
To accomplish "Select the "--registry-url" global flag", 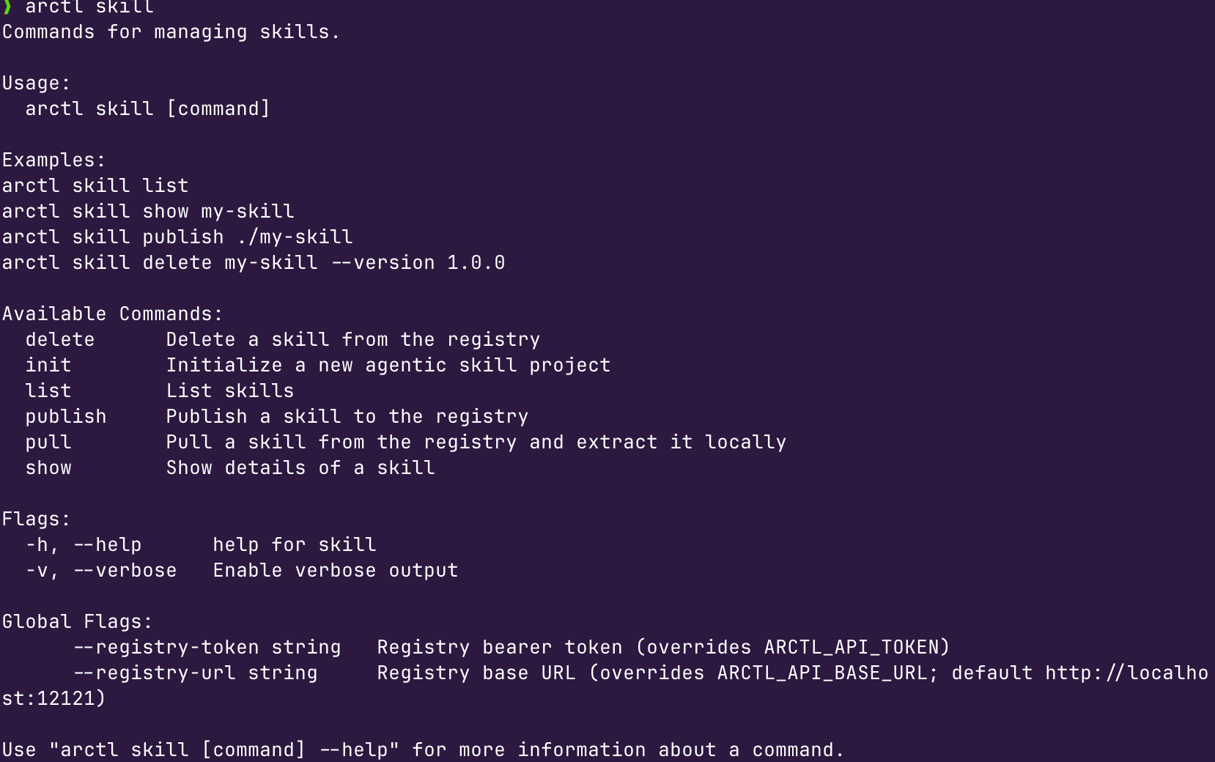I will click(x=154, y=673).
